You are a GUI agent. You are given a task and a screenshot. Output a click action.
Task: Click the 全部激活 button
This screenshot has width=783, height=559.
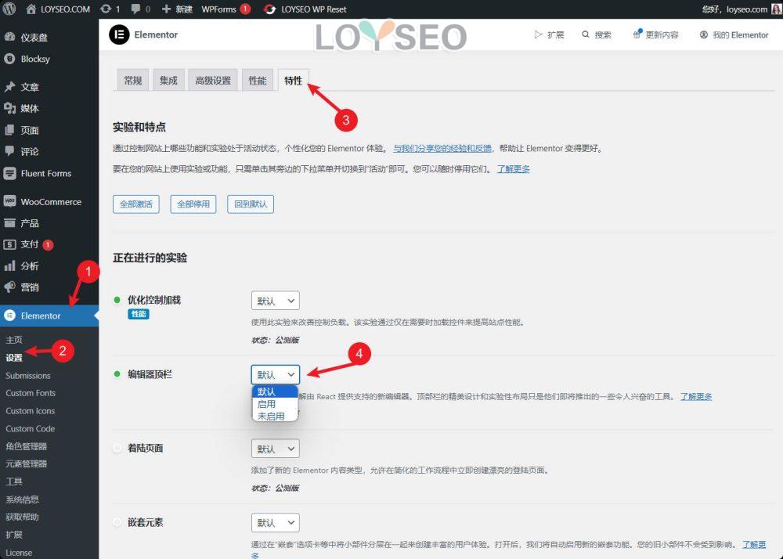[x=135, y=204]
